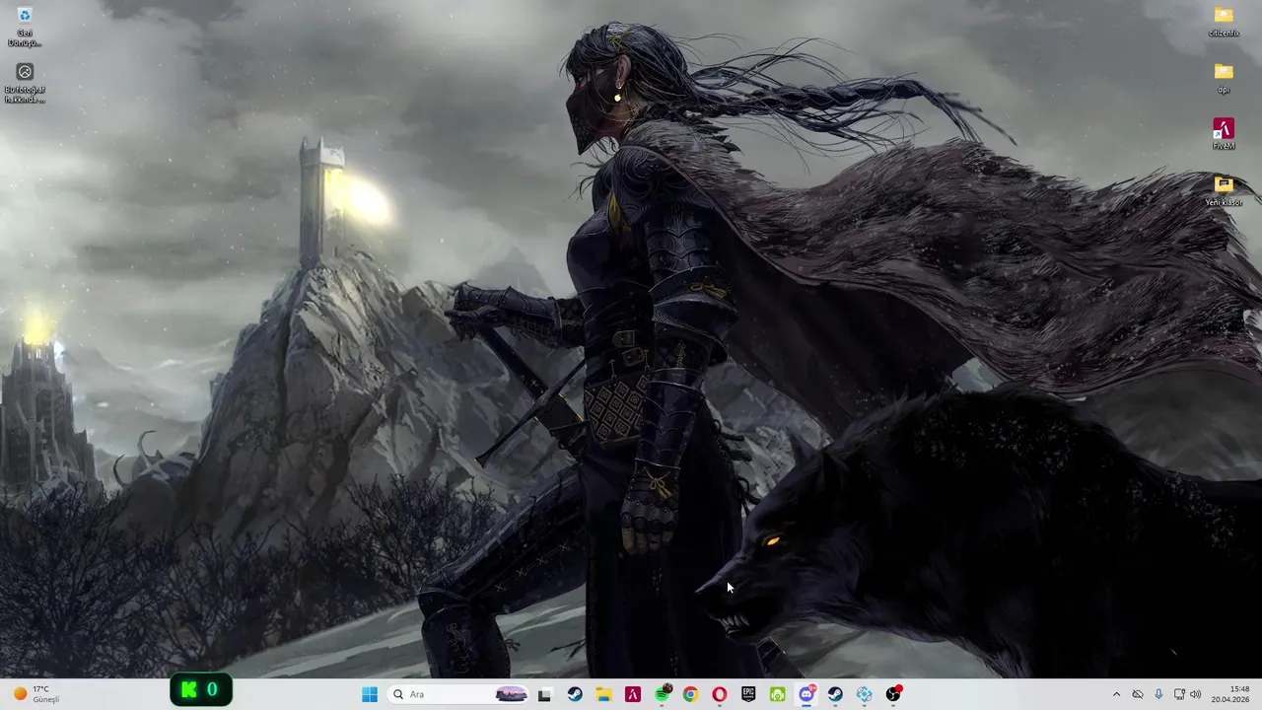Select the dpi folder on the desktop
This screenshot has width=1262, height=710.
coord(1224,77)
